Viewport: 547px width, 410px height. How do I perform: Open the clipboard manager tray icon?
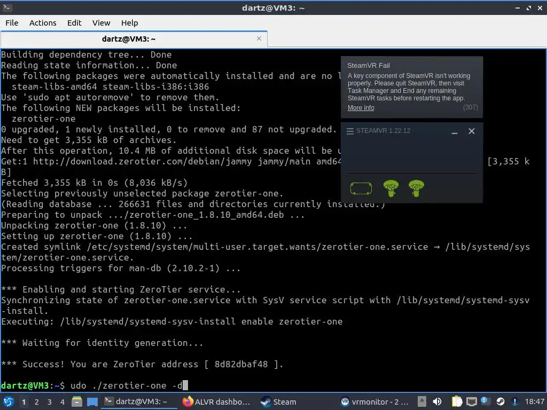coord(457,401)
